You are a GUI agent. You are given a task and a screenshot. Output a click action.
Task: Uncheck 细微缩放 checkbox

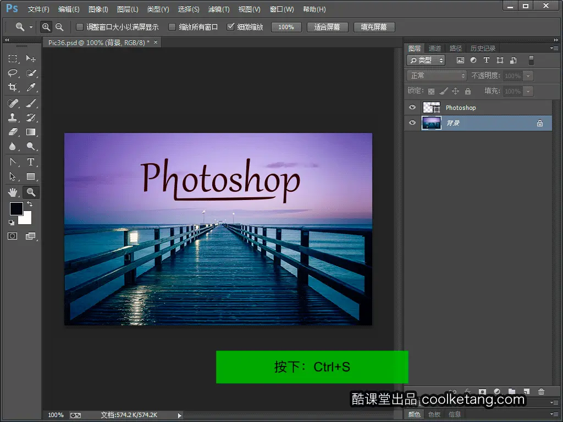pyautogui.click(x=230, y=27)
